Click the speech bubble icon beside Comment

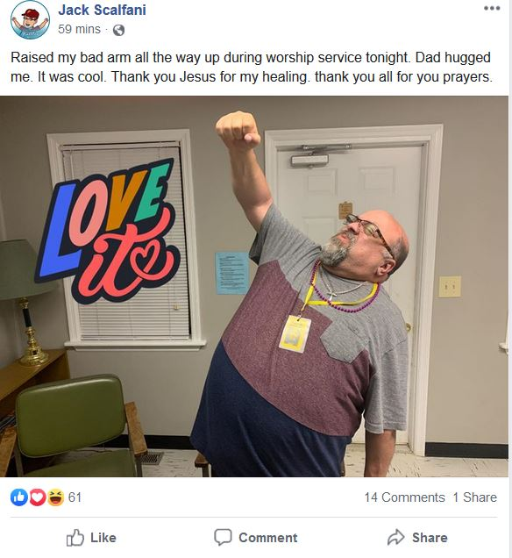pyautogui.click(x=223, y=537)
